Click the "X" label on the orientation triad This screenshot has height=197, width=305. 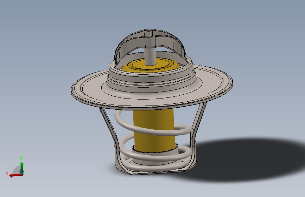click(x=7, y=174)
